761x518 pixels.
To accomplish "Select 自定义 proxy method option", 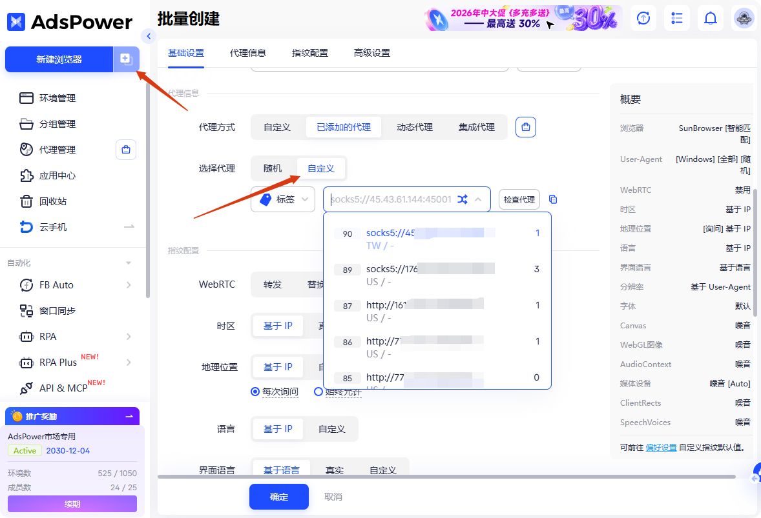I will (x=277, y=127).
